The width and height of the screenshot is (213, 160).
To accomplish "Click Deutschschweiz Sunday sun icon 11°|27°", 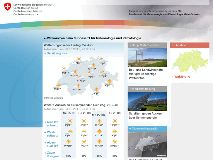I will tap(84, 121).
